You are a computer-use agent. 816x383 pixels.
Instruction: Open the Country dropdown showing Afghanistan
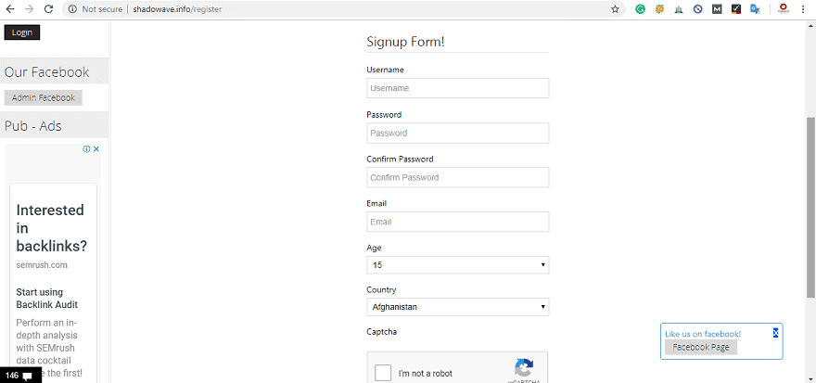click(457, 307)
